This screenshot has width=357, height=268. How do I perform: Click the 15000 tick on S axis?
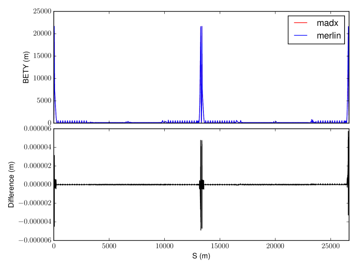tap(220, 246)
